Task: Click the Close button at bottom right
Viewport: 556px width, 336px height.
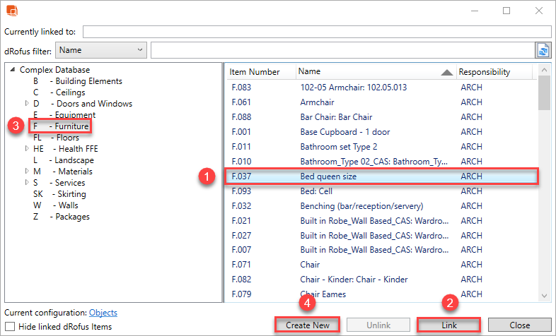Action: [519, 325]
